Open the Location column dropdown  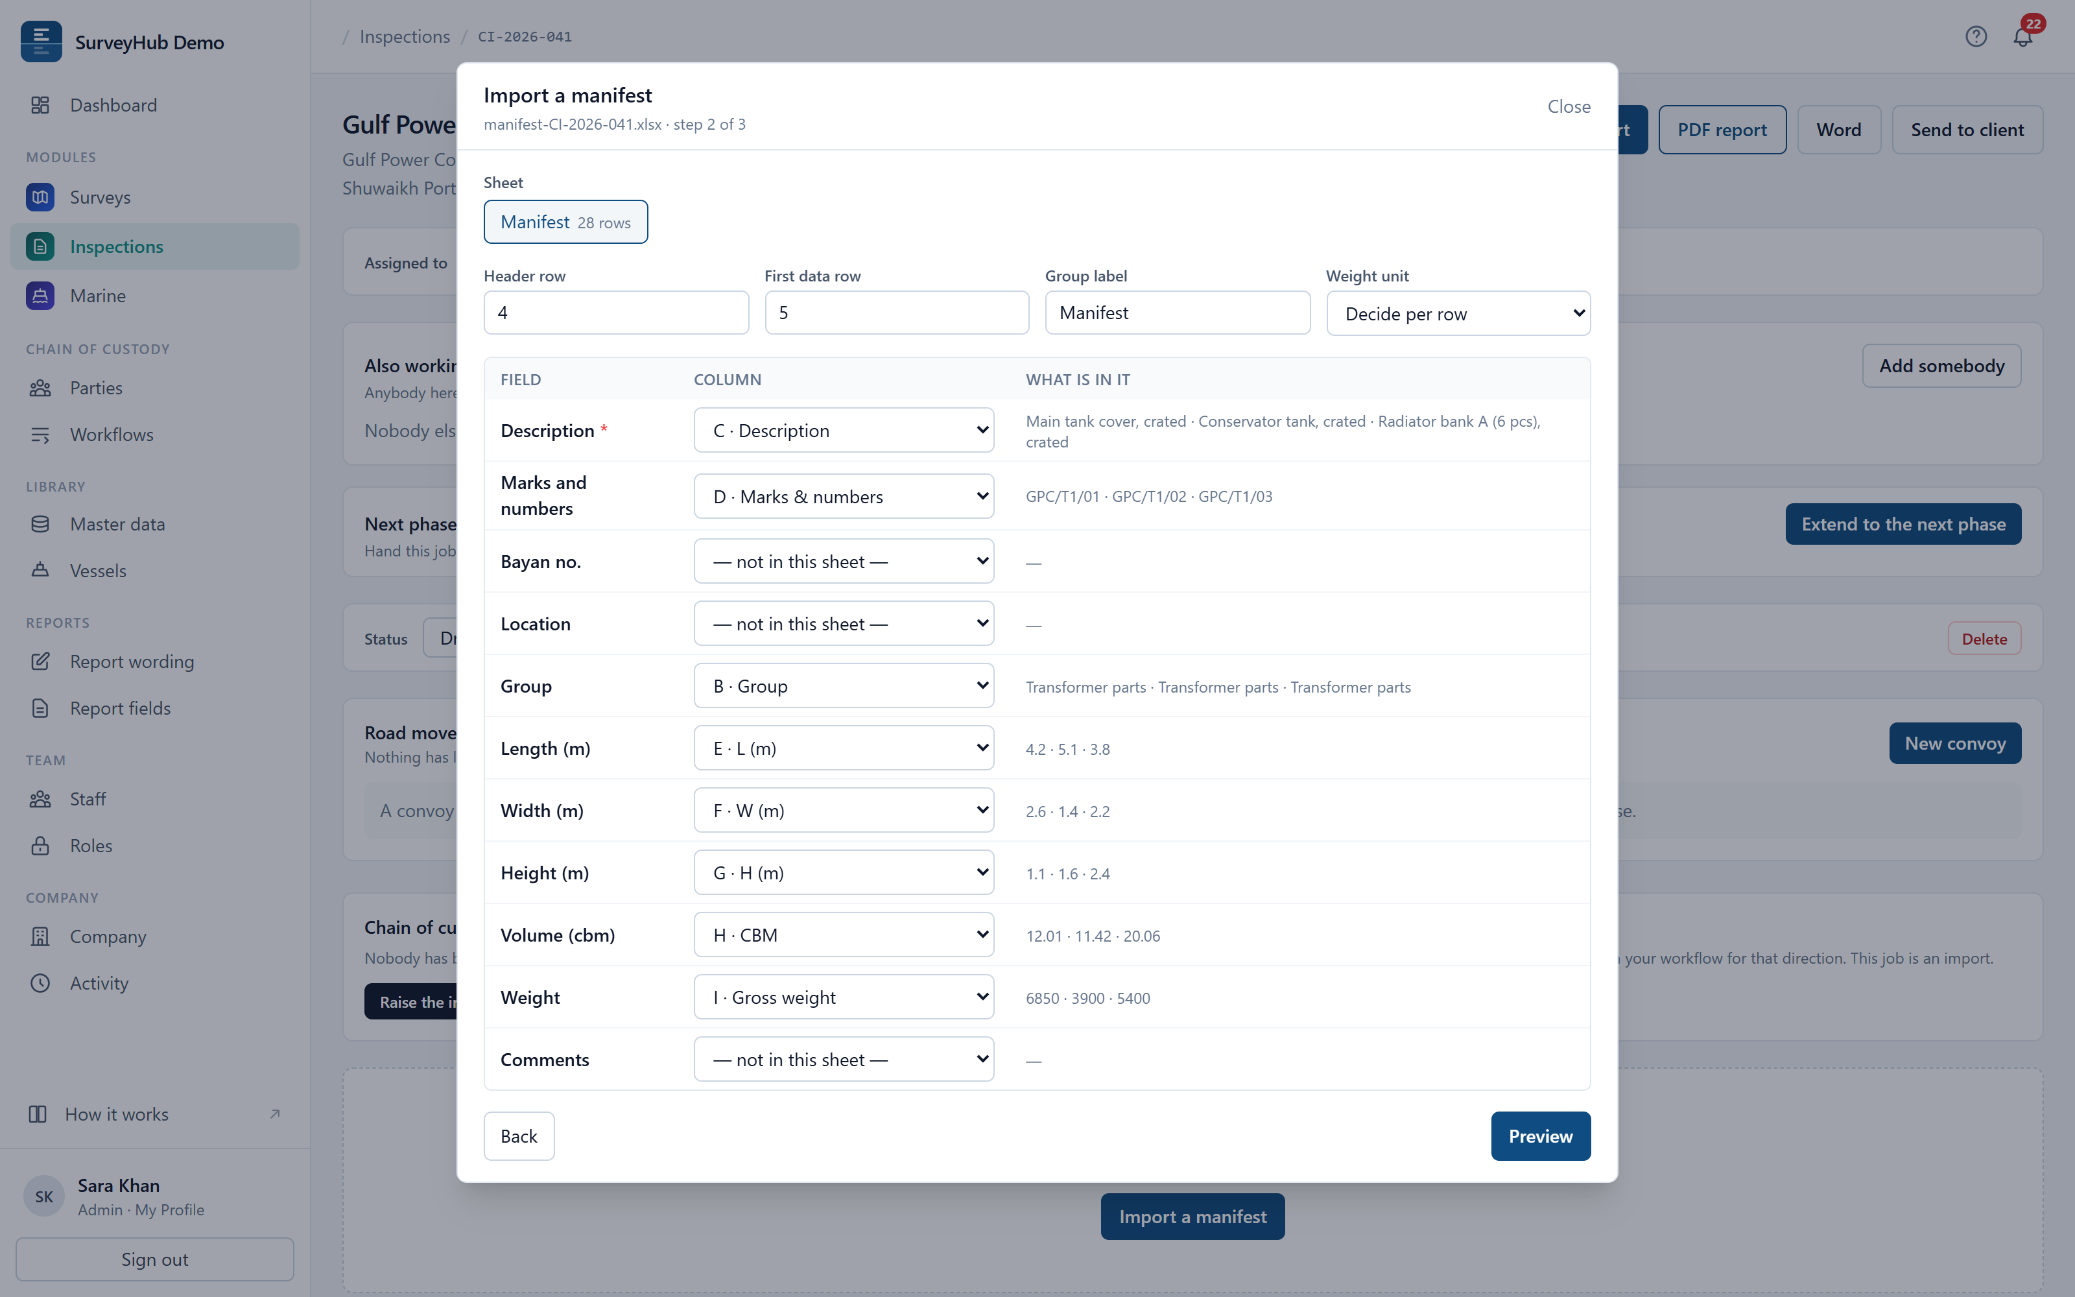tap(844, 624)
